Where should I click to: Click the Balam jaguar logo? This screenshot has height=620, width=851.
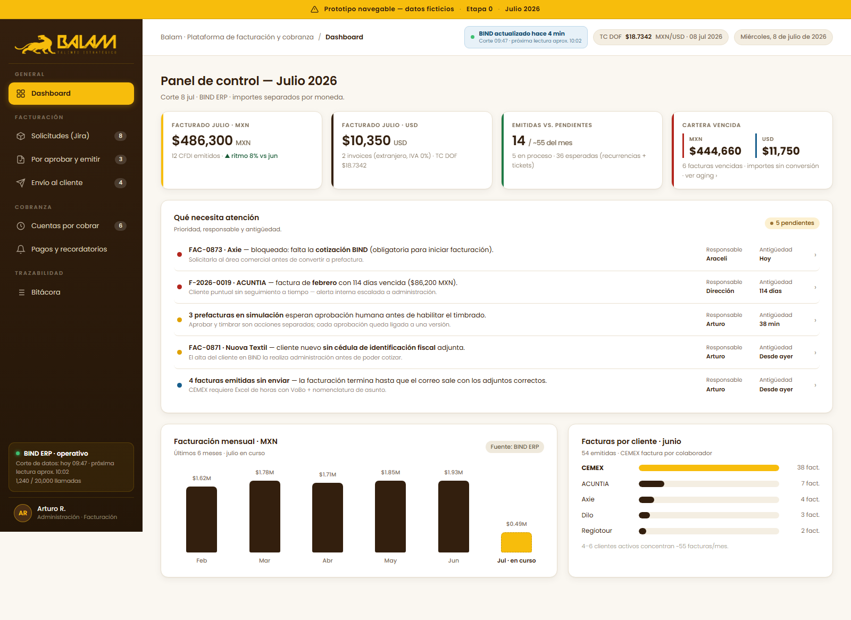coord(65,44)
